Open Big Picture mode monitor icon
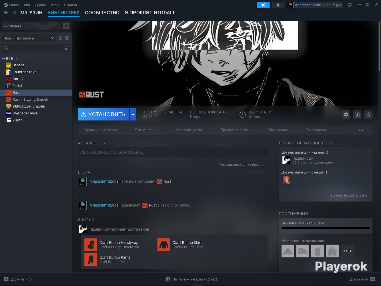This screenshot has height=286, width=381. [349, 5]
